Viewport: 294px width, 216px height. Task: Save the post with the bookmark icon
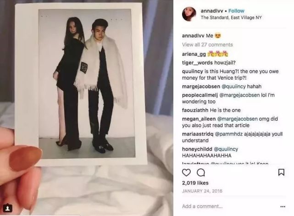[281, 172]
